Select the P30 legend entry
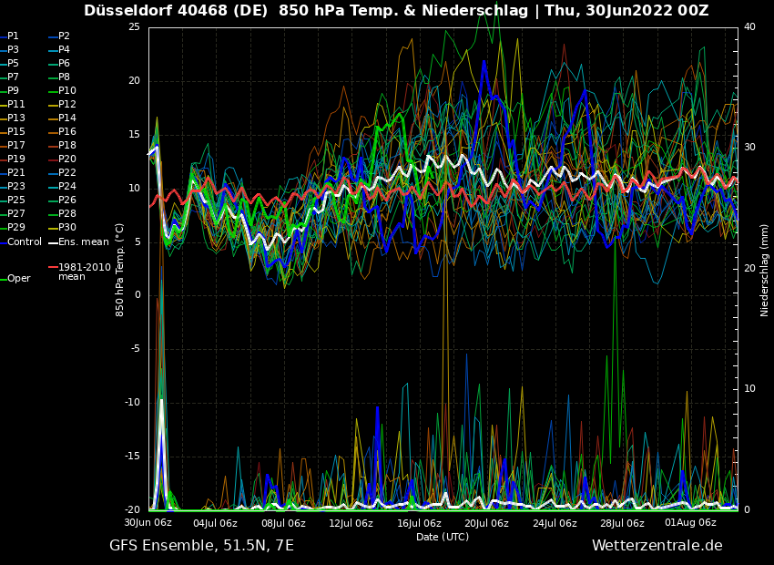Screen dimensions: 774x565 pyautogui.click(x=67, y=228)
